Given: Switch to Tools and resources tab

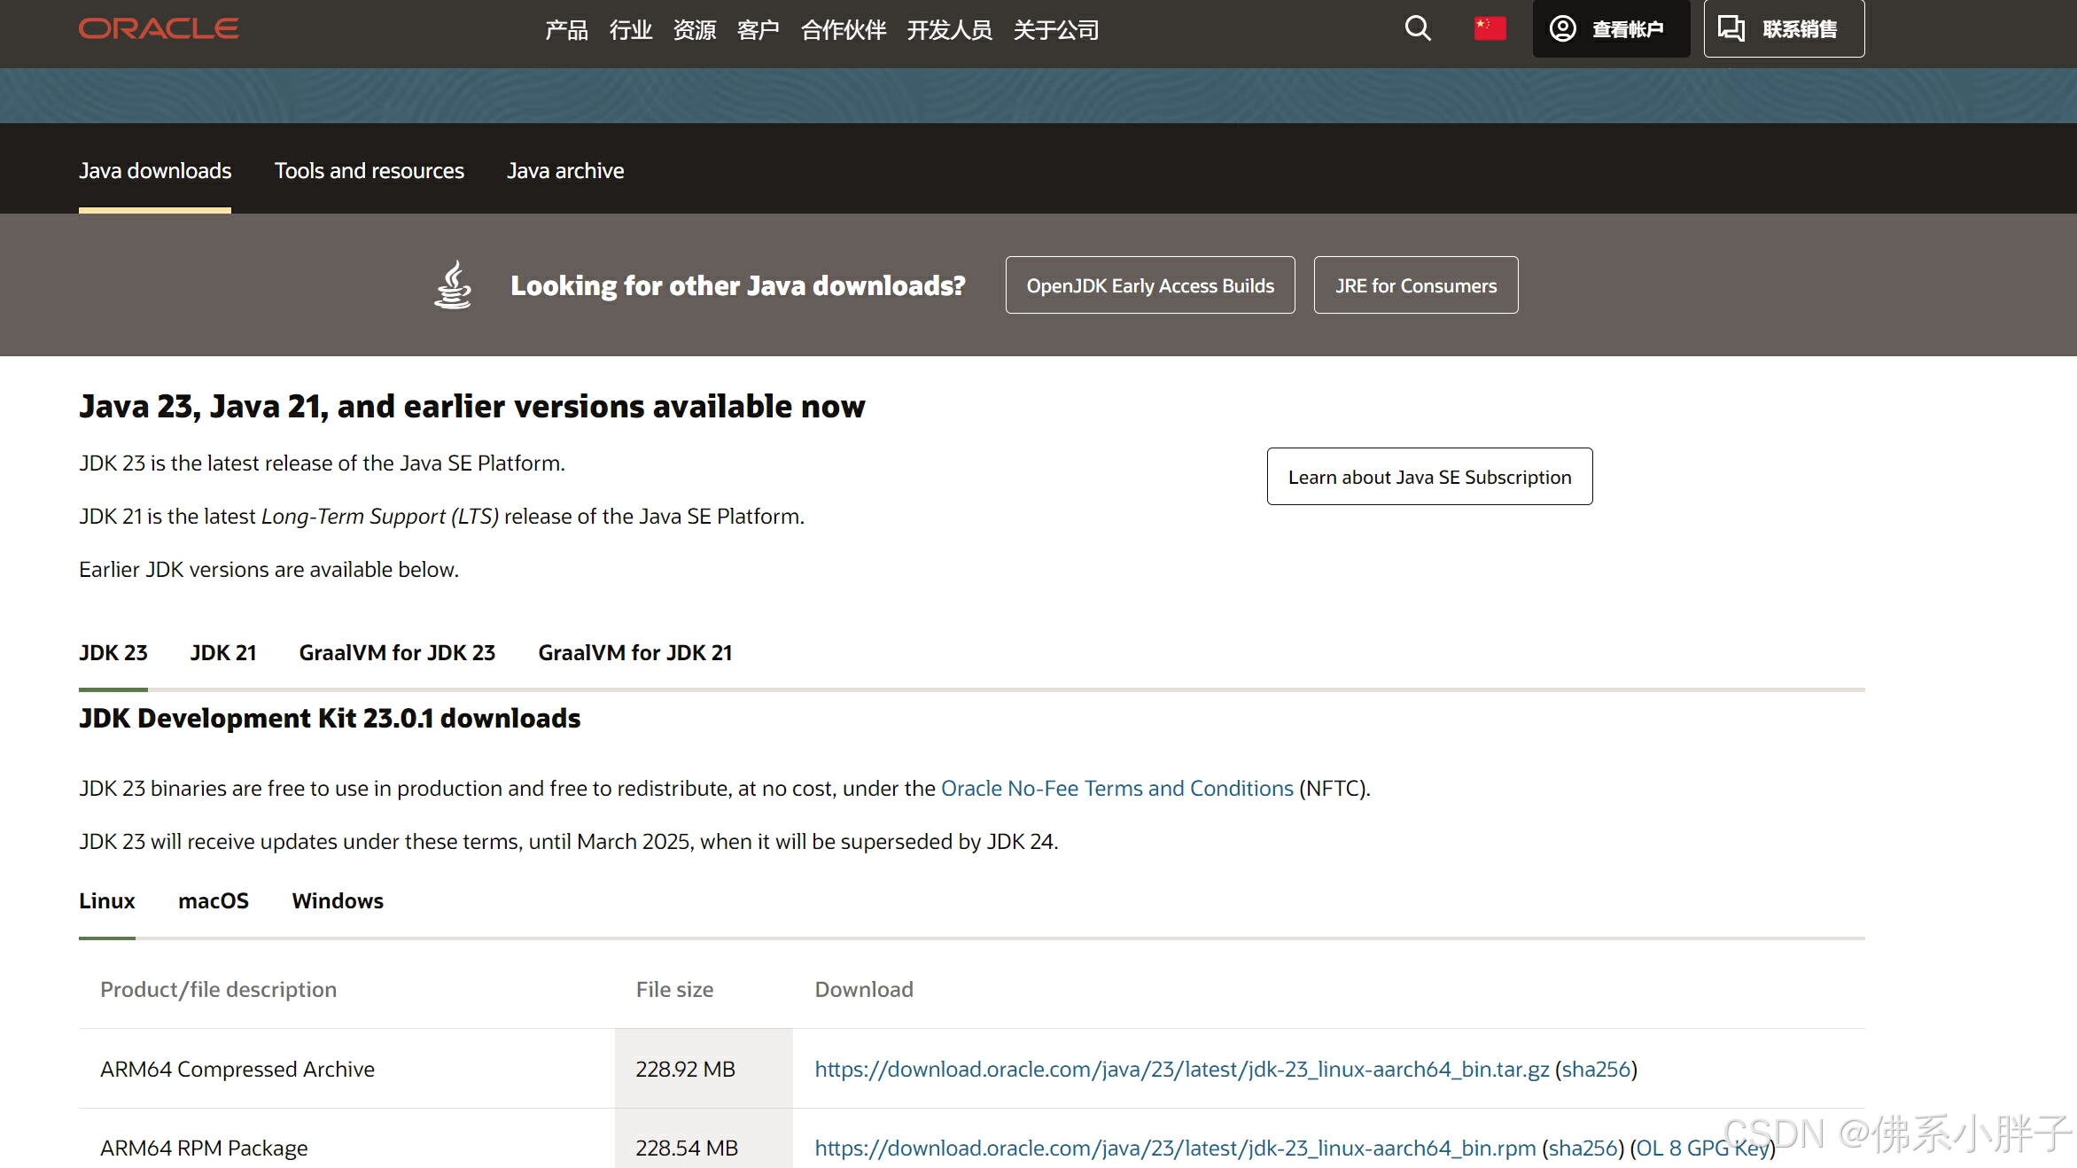Looking at the screenshot, I should [369, 170].
